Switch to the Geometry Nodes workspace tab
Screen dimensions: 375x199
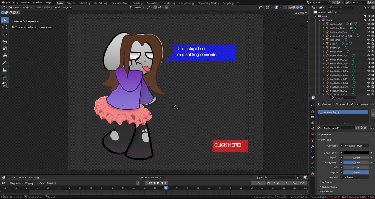[x=208, y=3]
